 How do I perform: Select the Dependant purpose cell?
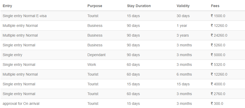click(x=96, y=55)
